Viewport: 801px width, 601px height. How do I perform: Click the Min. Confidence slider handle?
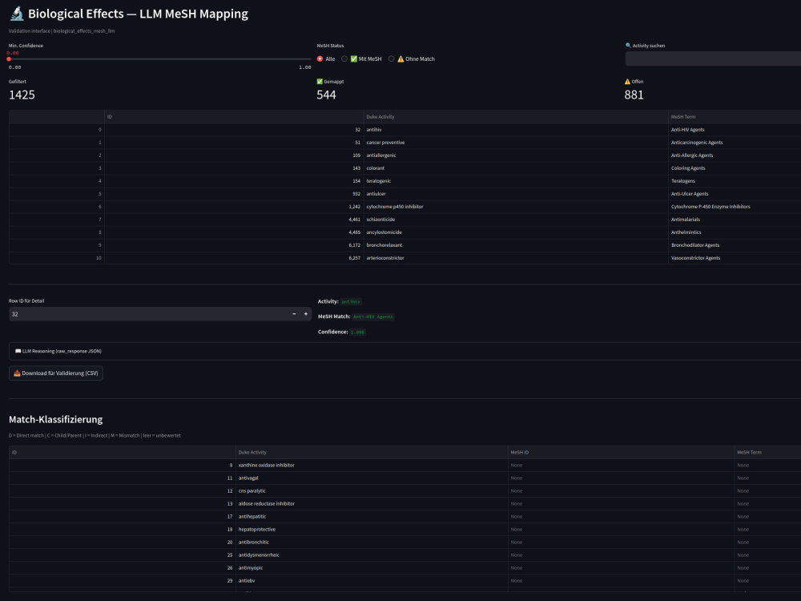pos(9,58)
